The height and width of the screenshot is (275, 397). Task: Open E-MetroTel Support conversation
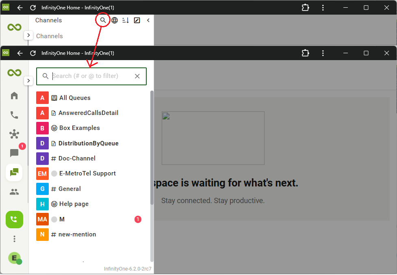(x=91, y=173)
